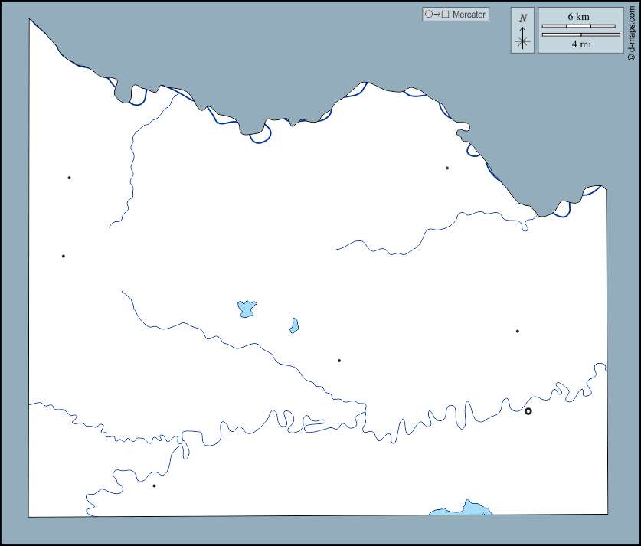641x546 pixels.
Task: Click the smaller lake right of center
Action: click(x=294, y=325)
